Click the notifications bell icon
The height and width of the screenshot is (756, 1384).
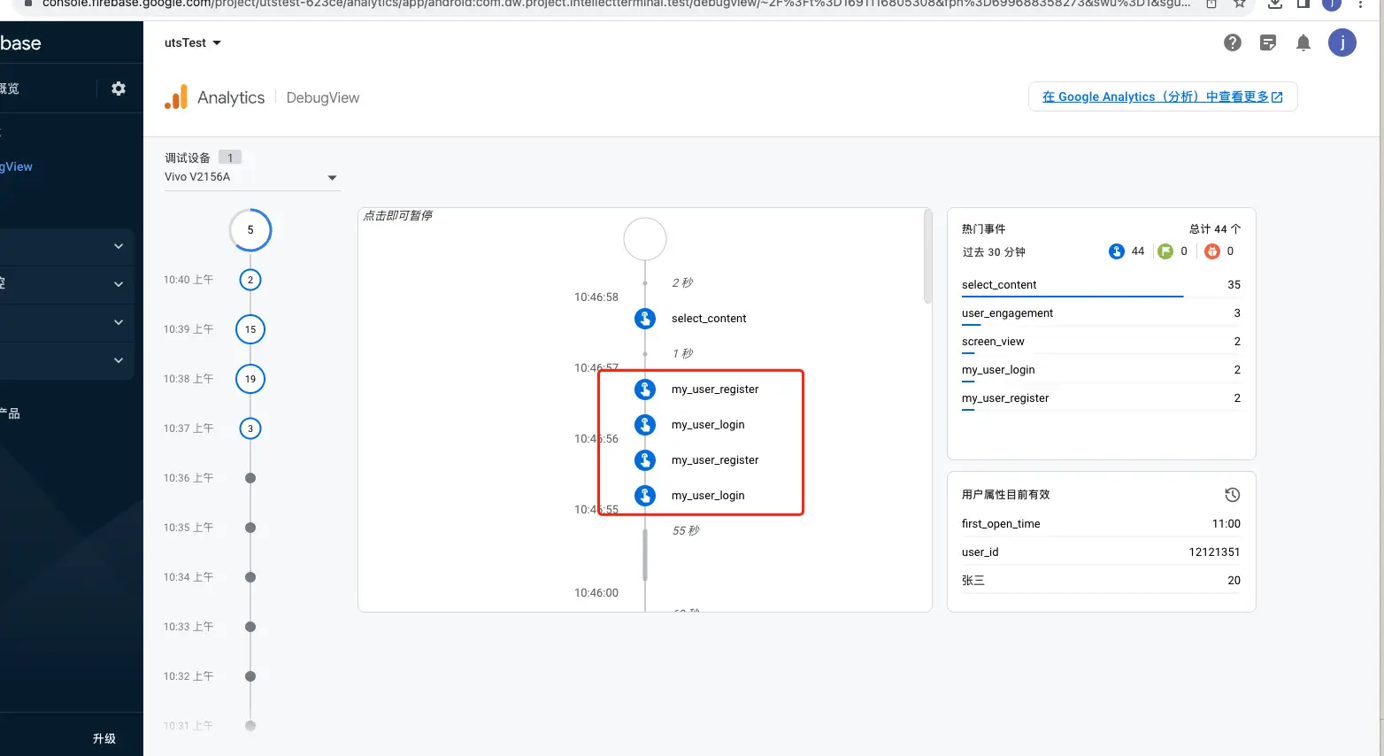tap(1303, 42)
